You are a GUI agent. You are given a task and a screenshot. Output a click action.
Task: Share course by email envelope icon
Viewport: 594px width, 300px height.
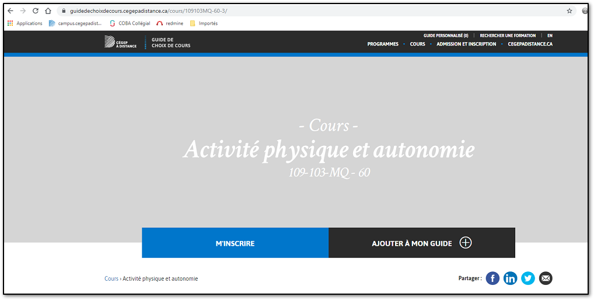(x=545, y=278)
